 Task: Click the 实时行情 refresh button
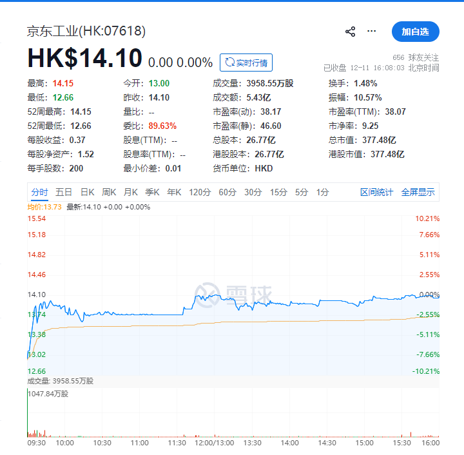[246, 63]
